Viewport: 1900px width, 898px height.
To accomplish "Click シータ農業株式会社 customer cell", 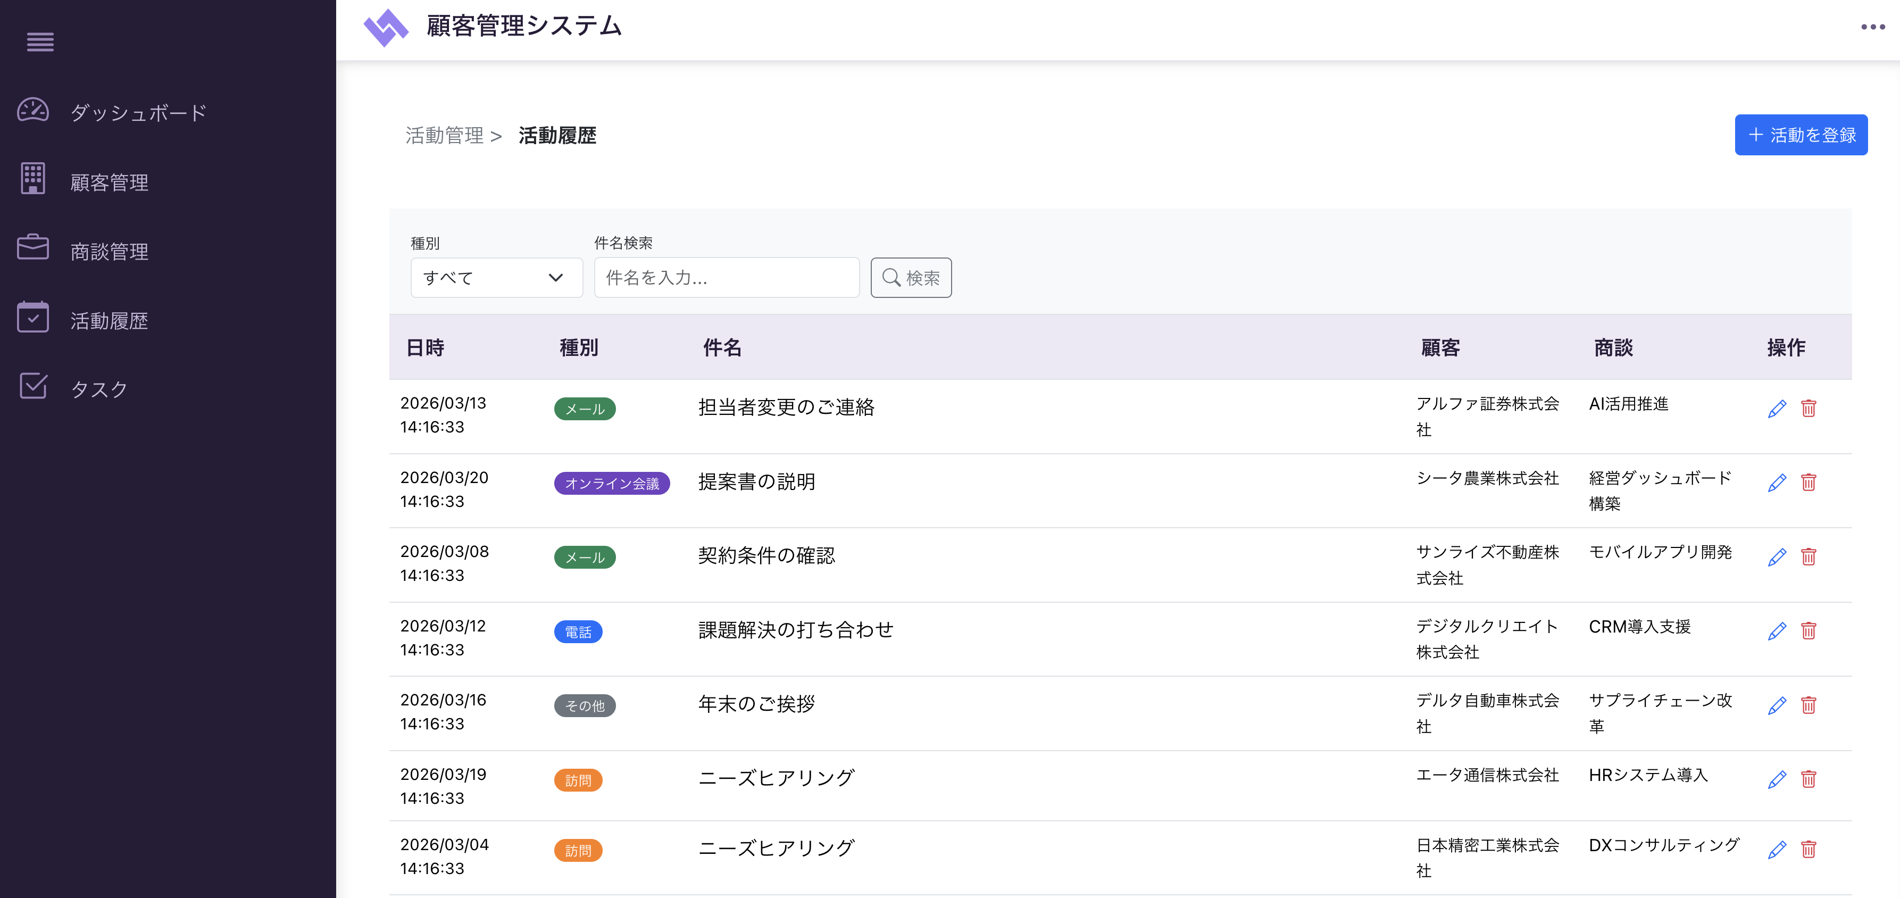I will coord(1488,478).
